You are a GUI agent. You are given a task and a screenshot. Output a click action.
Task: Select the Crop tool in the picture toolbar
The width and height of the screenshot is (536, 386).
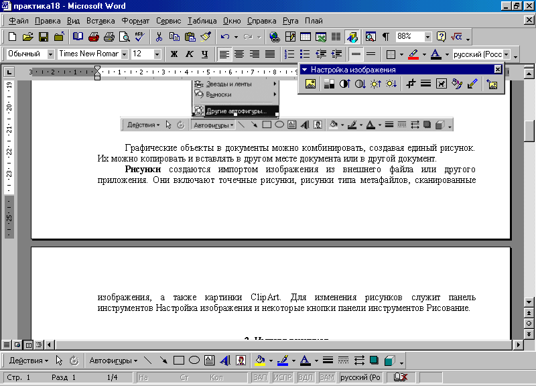pyautogui.click(x=410, y=84)
